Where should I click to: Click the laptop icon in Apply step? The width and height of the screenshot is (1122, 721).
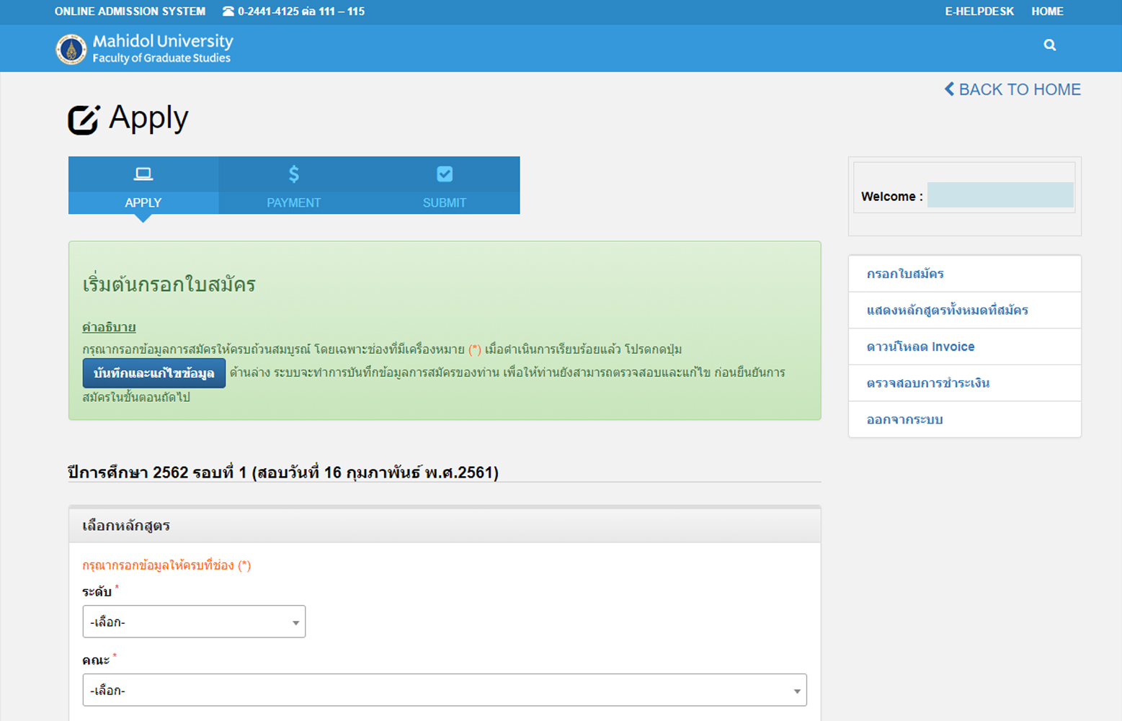(x=143, y=174)
